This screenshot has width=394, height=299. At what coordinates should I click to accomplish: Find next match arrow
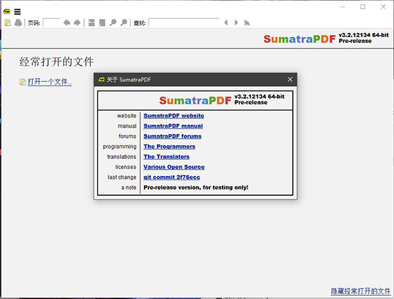[236, 22]
